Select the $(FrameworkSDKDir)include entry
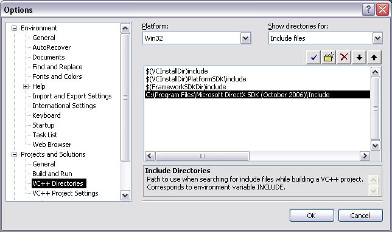 point(186,87)
